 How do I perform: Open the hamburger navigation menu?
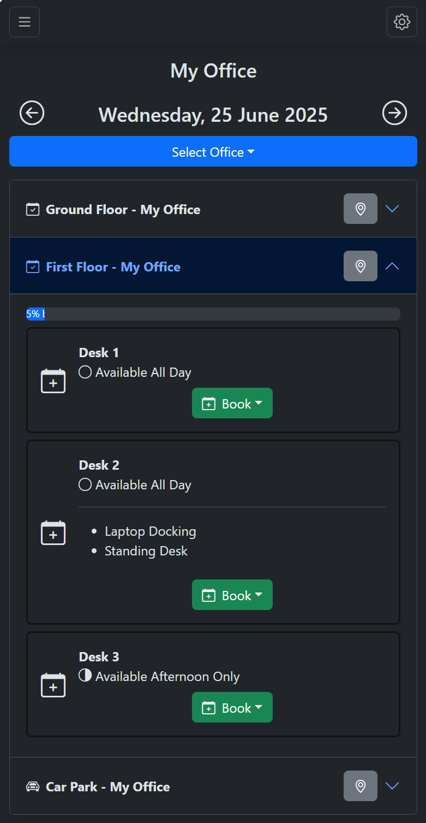pyautogui.click(x=25, y=22)
